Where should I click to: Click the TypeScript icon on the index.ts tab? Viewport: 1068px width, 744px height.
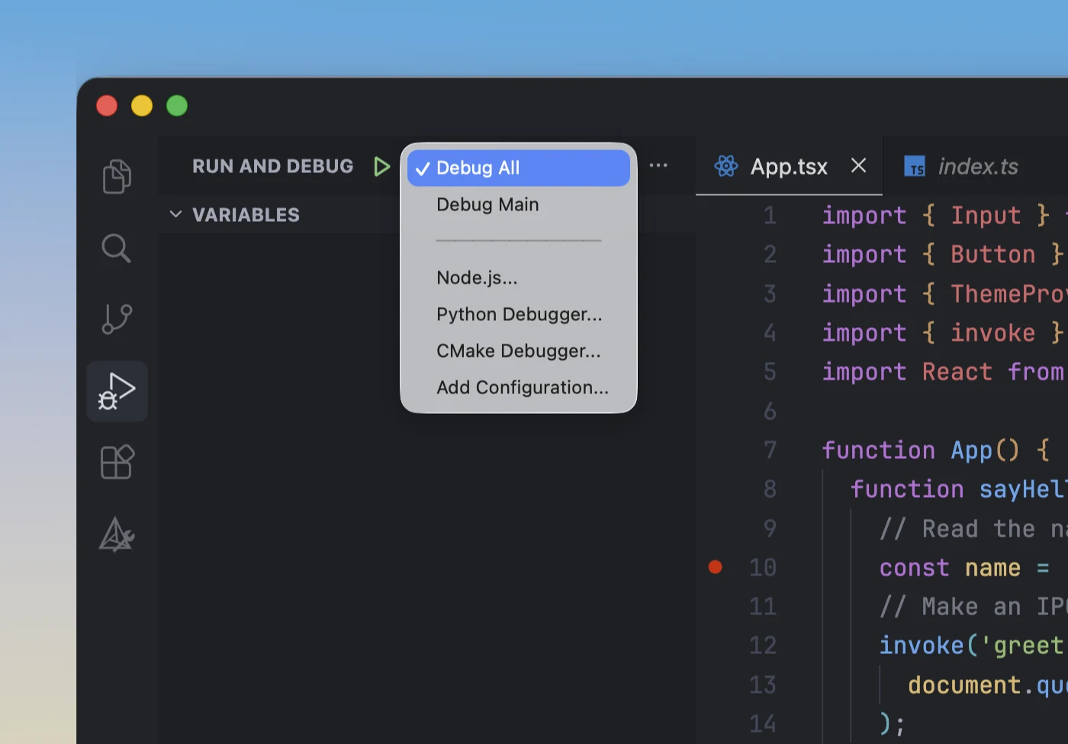click(915, 166)
